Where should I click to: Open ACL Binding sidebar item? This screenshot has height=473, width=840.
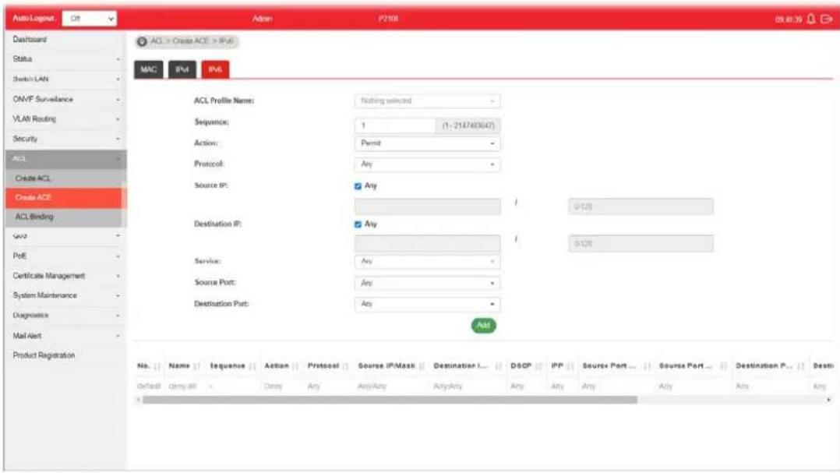(x=66, y=217)
